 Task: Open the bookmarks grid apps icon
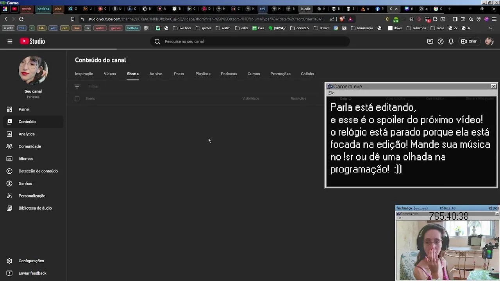click(146, 28)
